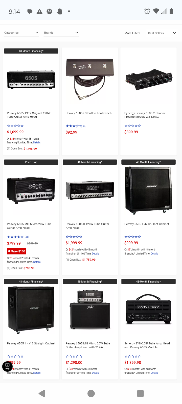This screenshot has height=404, width=182.
Task: Click the star rating of 6505+ Footswitch
Action: 74,126
